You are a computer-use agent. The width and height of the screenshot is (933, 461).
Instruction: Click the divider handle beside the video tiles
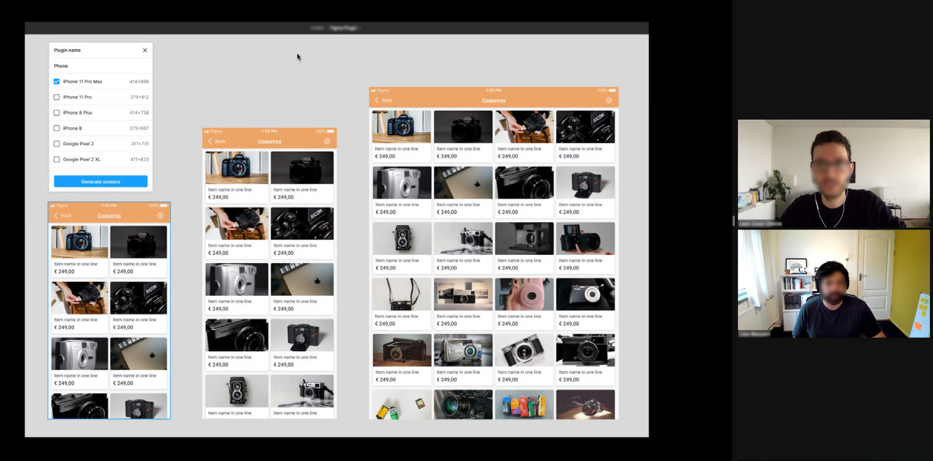pos(733,221)
